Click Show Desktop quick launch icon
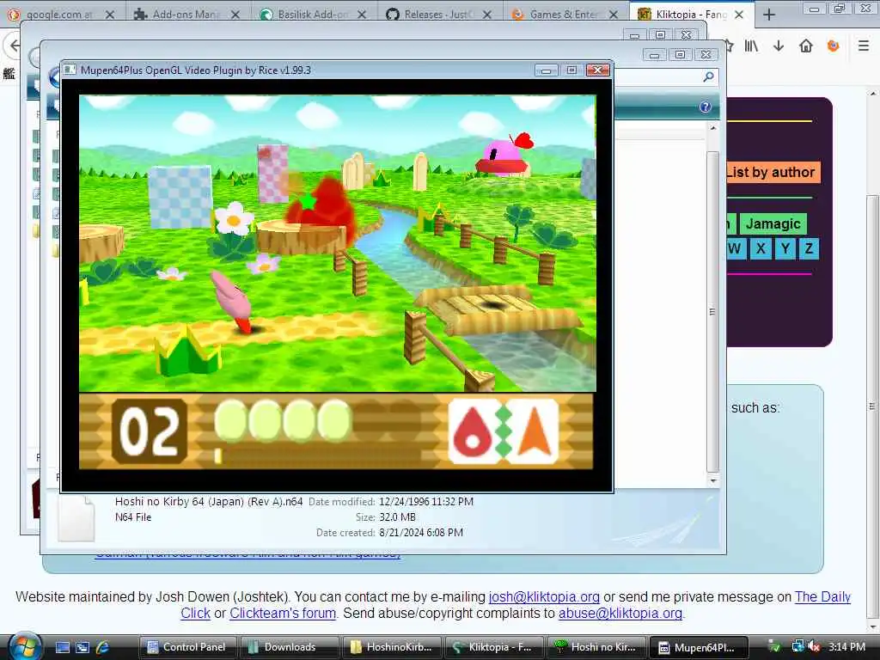The image size is (880, 660). pyautogui.click(x=62, y=647)
